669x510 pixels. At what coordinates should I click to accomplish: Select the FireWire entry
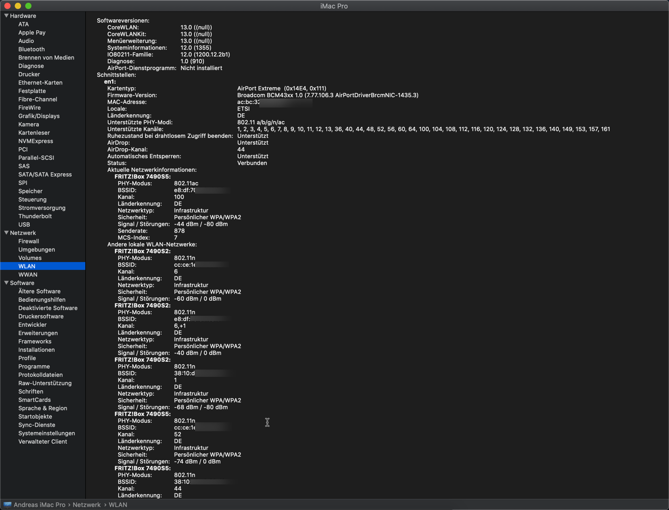tap(29, 108)
